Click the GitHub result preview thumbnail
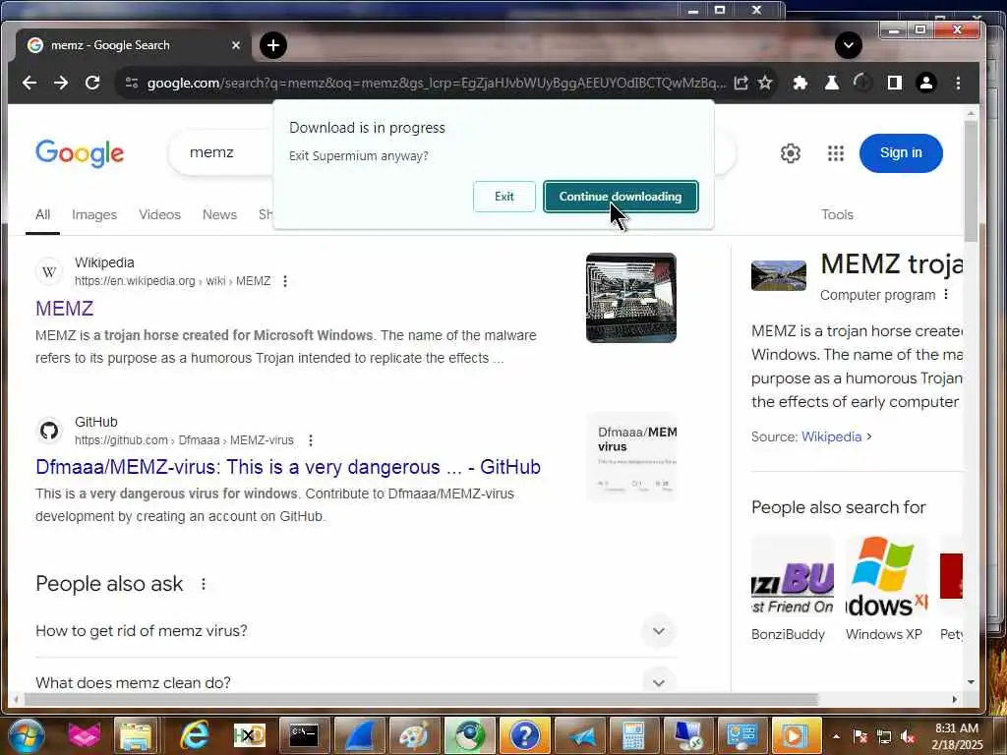 (632, 457)
